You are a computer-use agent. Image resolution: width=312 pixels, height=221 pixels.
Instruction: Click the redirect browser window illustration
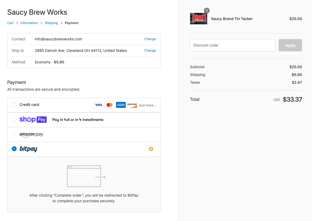(86, 176)
